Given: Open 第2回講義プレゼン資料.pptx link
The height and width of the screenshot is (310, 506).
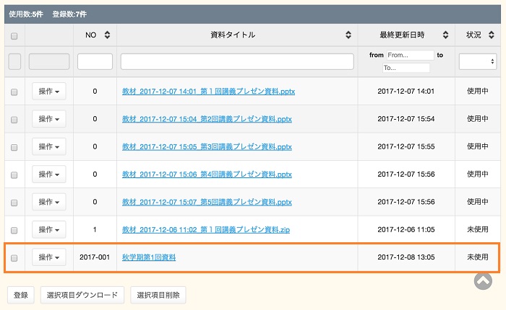Looking at the screenshot, I should pyautogui.click(x=207, y=119).
